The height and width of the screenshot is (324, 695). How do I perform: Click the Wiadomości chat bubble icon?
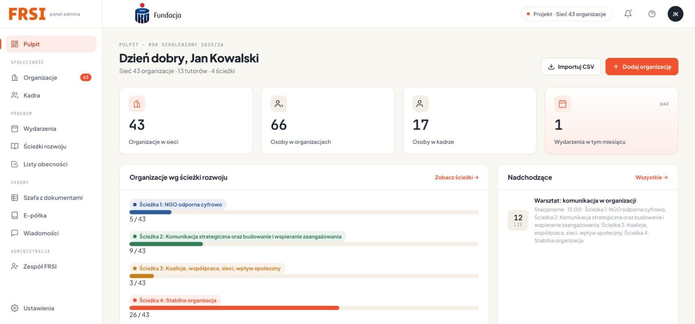(x=15, y=233)
